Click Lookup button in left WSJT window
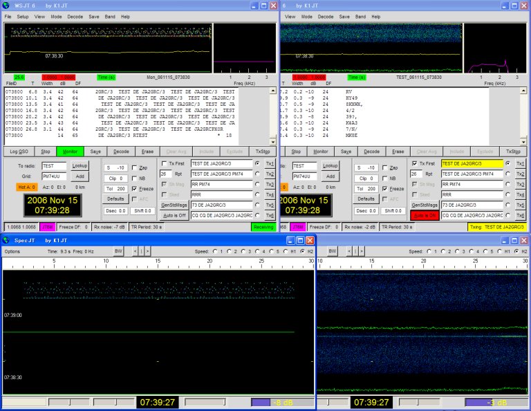This screenshot has width=531, height=411. tap(80, 165)
